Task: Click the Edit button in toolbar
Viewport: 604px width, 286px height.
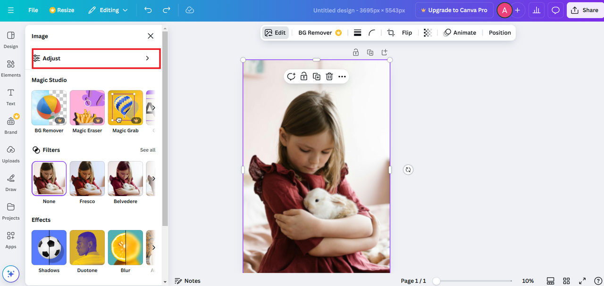Action: tap(276, 33)
